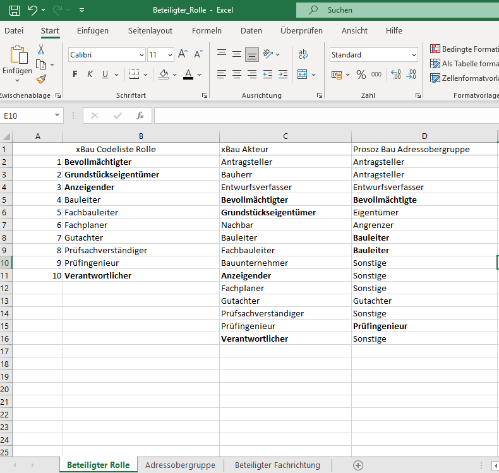
Task: Open Customize Quick Access Toolbar menu
Action: [x=81, y=10]
